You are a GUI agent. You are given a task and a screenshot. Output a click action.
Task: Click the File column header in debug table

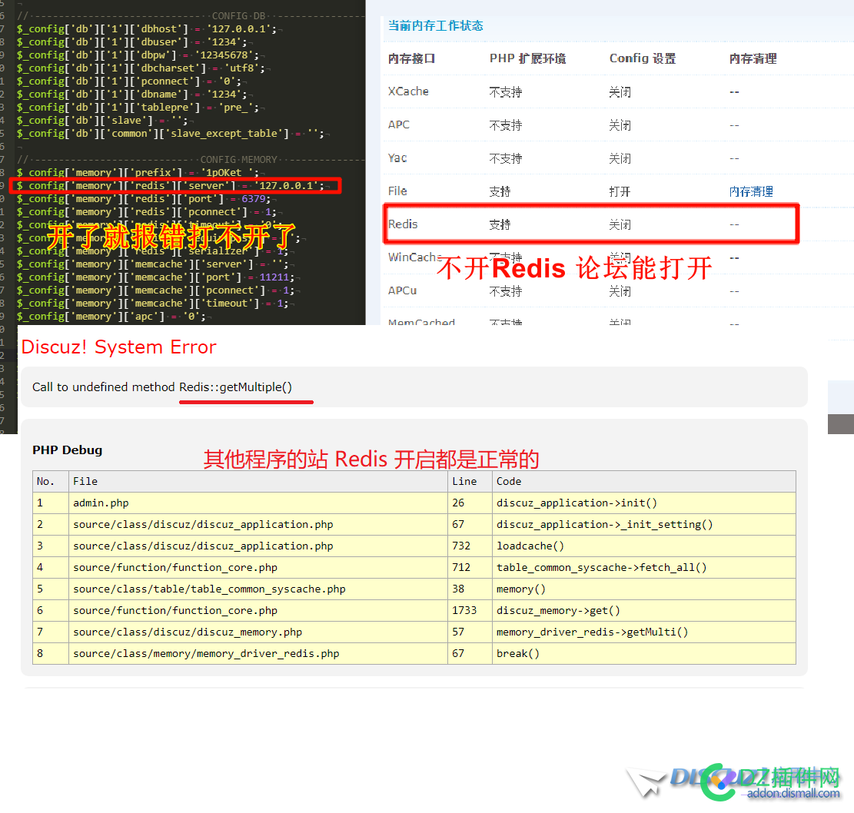(x=85, y=481)
